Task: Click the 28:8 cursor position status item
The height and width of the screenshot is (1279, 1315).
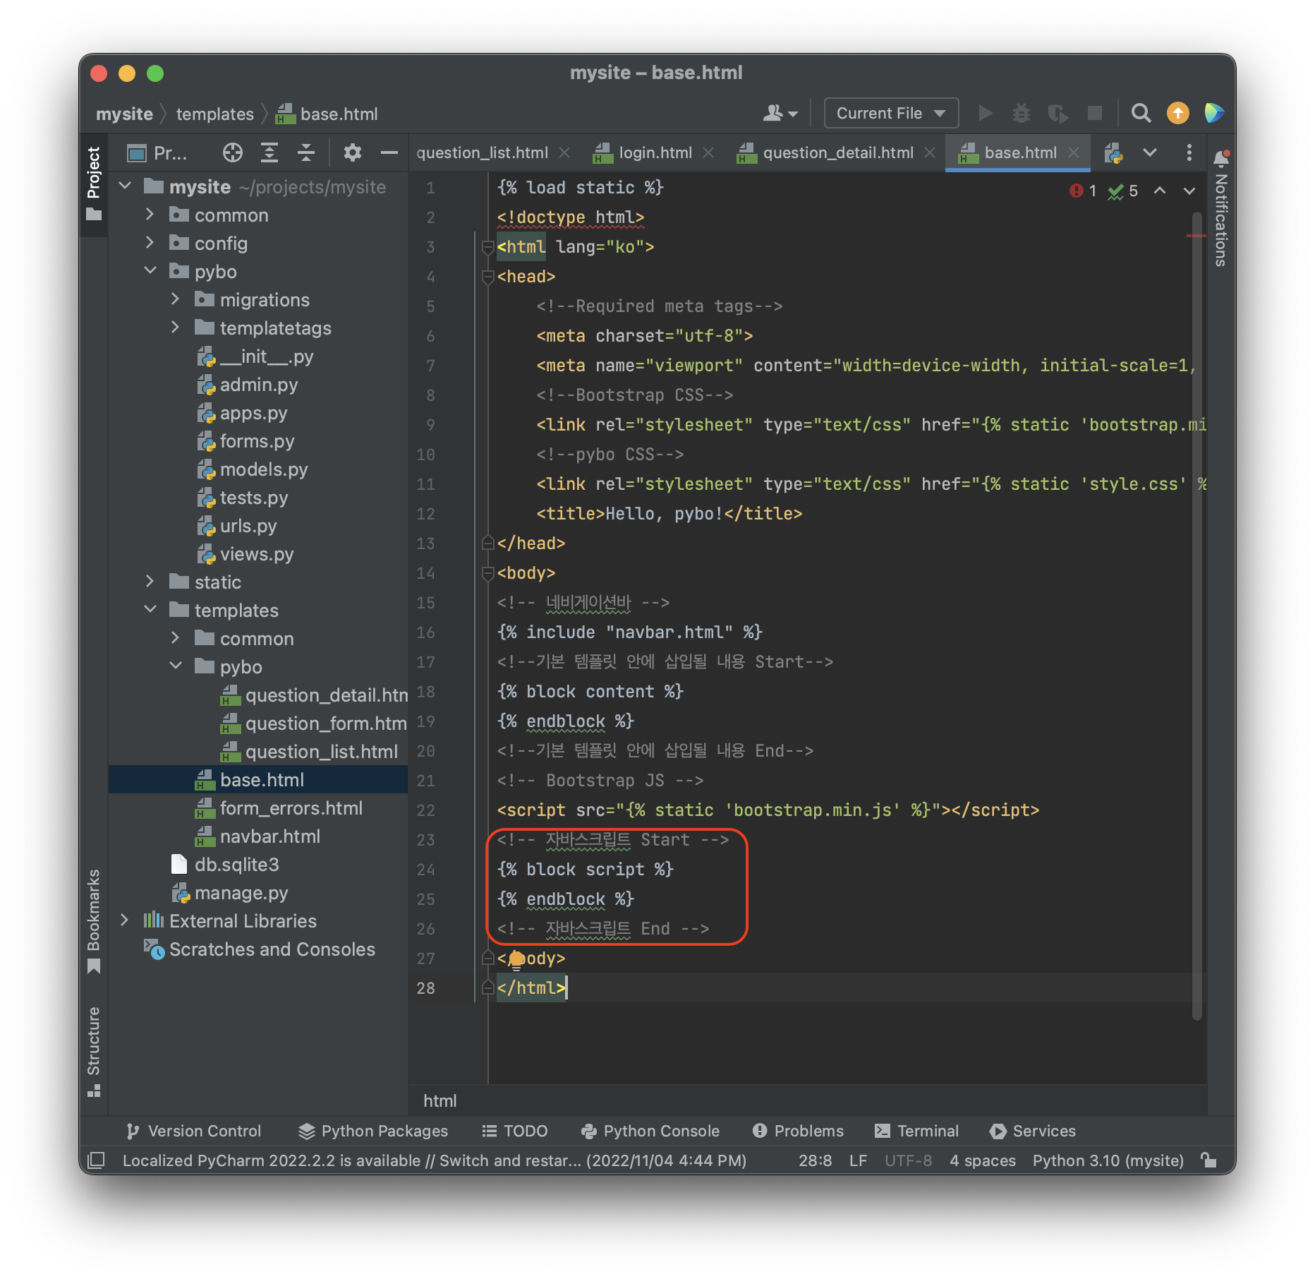Action: pyautogui.click(x=815, y=1160)
